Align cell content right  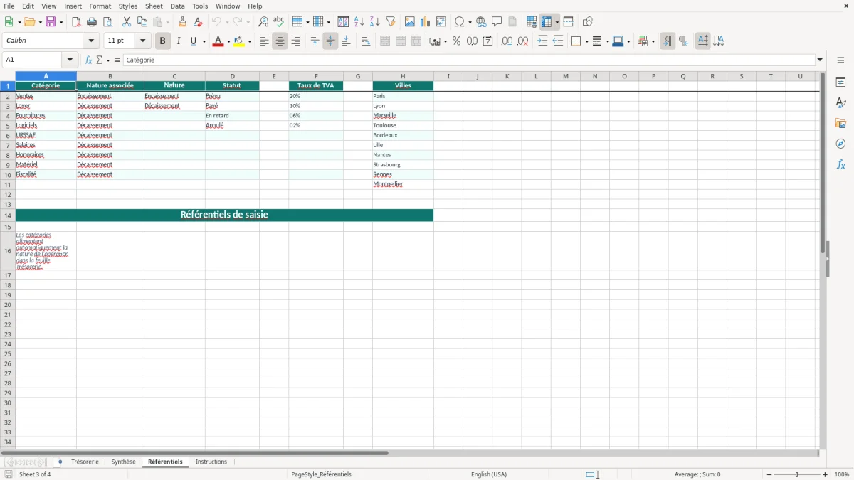click(295, 41)
